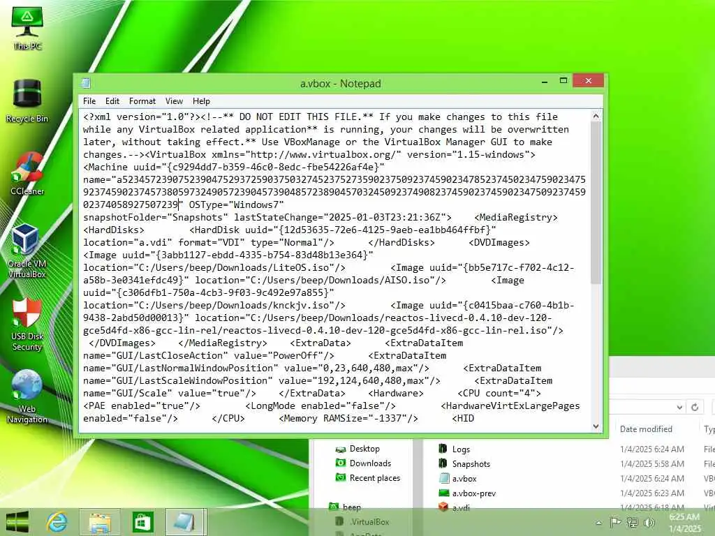Click the a.vbox-prev date 1/4/2025 6:23 AM
The height and width of the screenshot is (536, 715).
coord(652,493)
